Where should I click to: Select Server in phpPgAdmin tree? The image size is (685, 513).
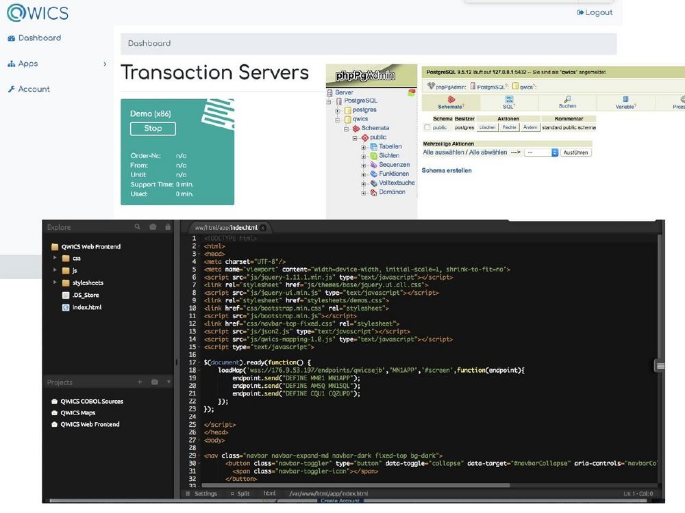(x=345, y=92)
